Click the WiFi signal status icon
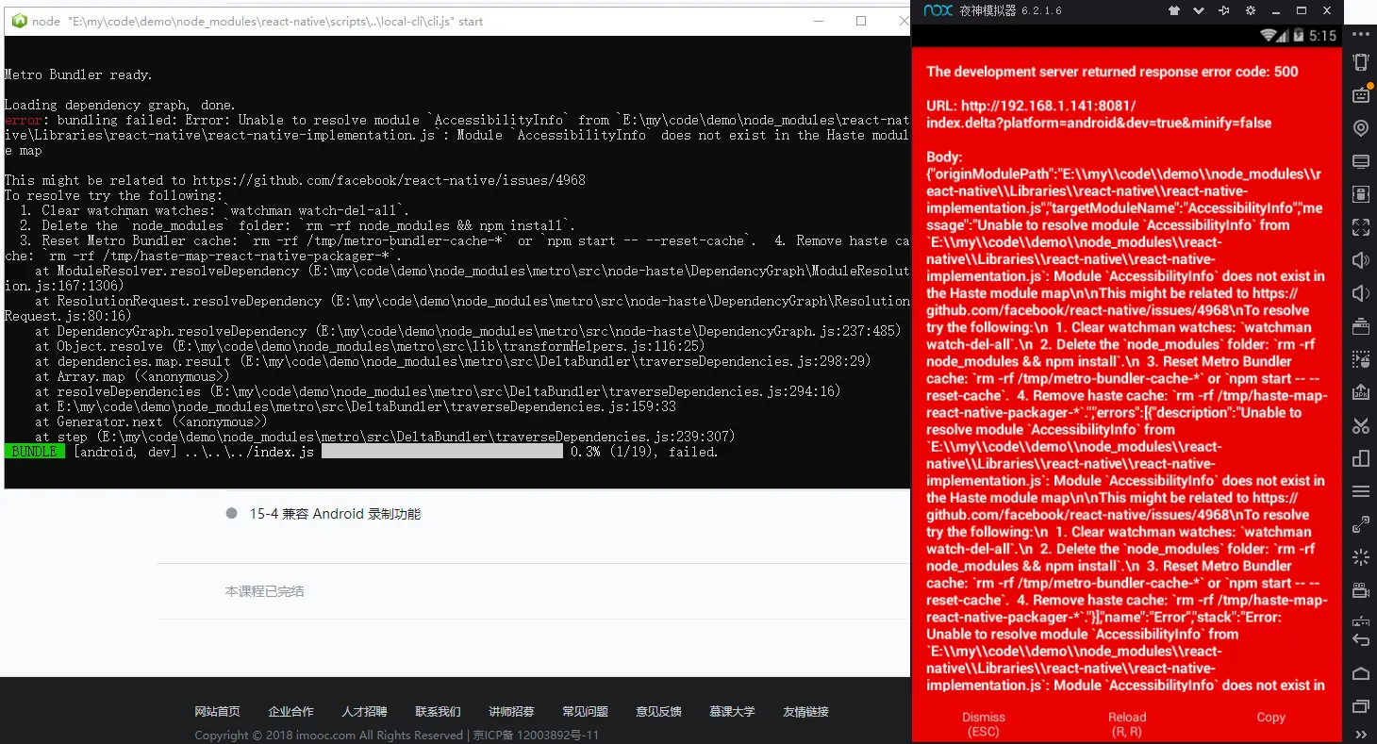 (x=1269, y=36)
